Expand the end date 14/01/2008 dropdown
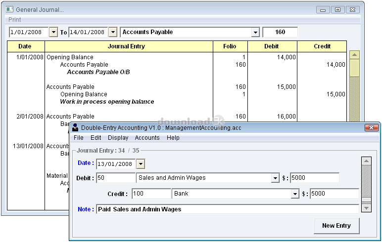 [112, 32]
